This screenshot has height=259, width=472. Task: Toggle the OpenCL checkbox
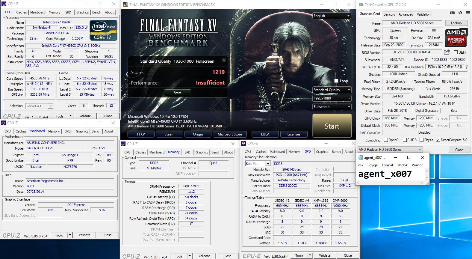[x=386, y=140]
